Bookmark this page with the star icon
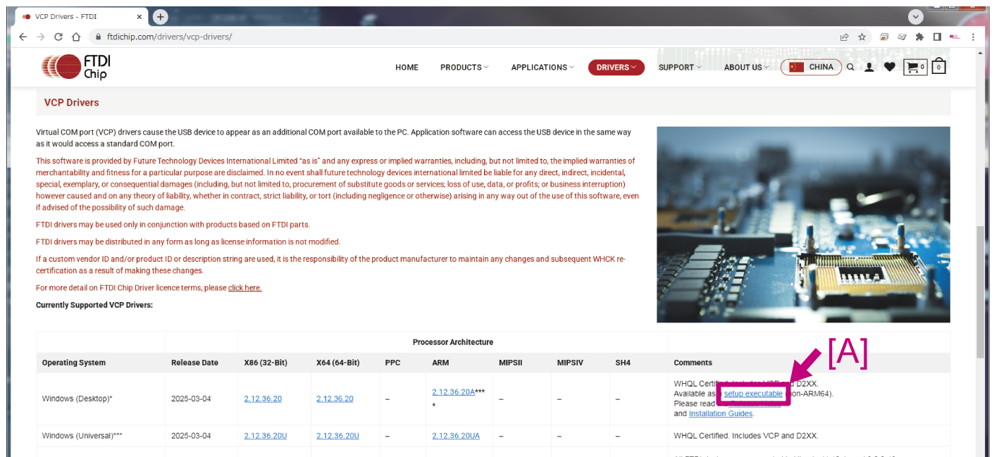The height and width of the screenshot is (457, 999). pos(862,37)
